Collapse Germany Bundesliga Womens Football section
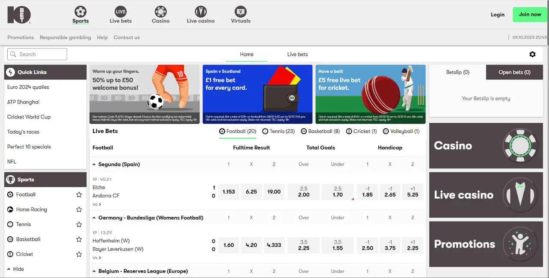This screenshot has height=278, width=549. (94, 218)
